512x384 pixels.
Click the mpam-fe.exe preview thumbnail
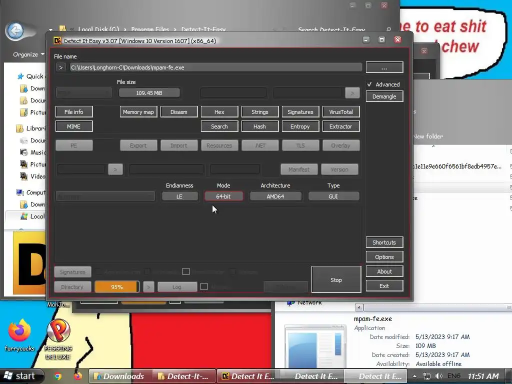coord(315,346)
